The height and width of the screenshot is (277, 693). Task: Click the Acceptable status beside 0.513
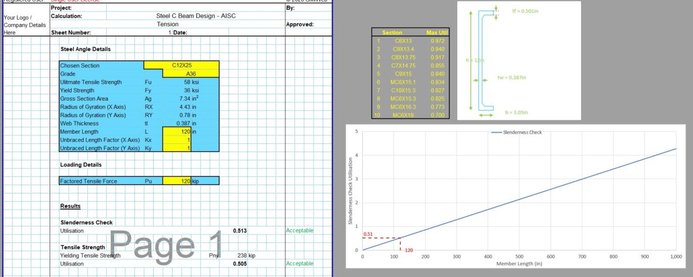point(300,230)
